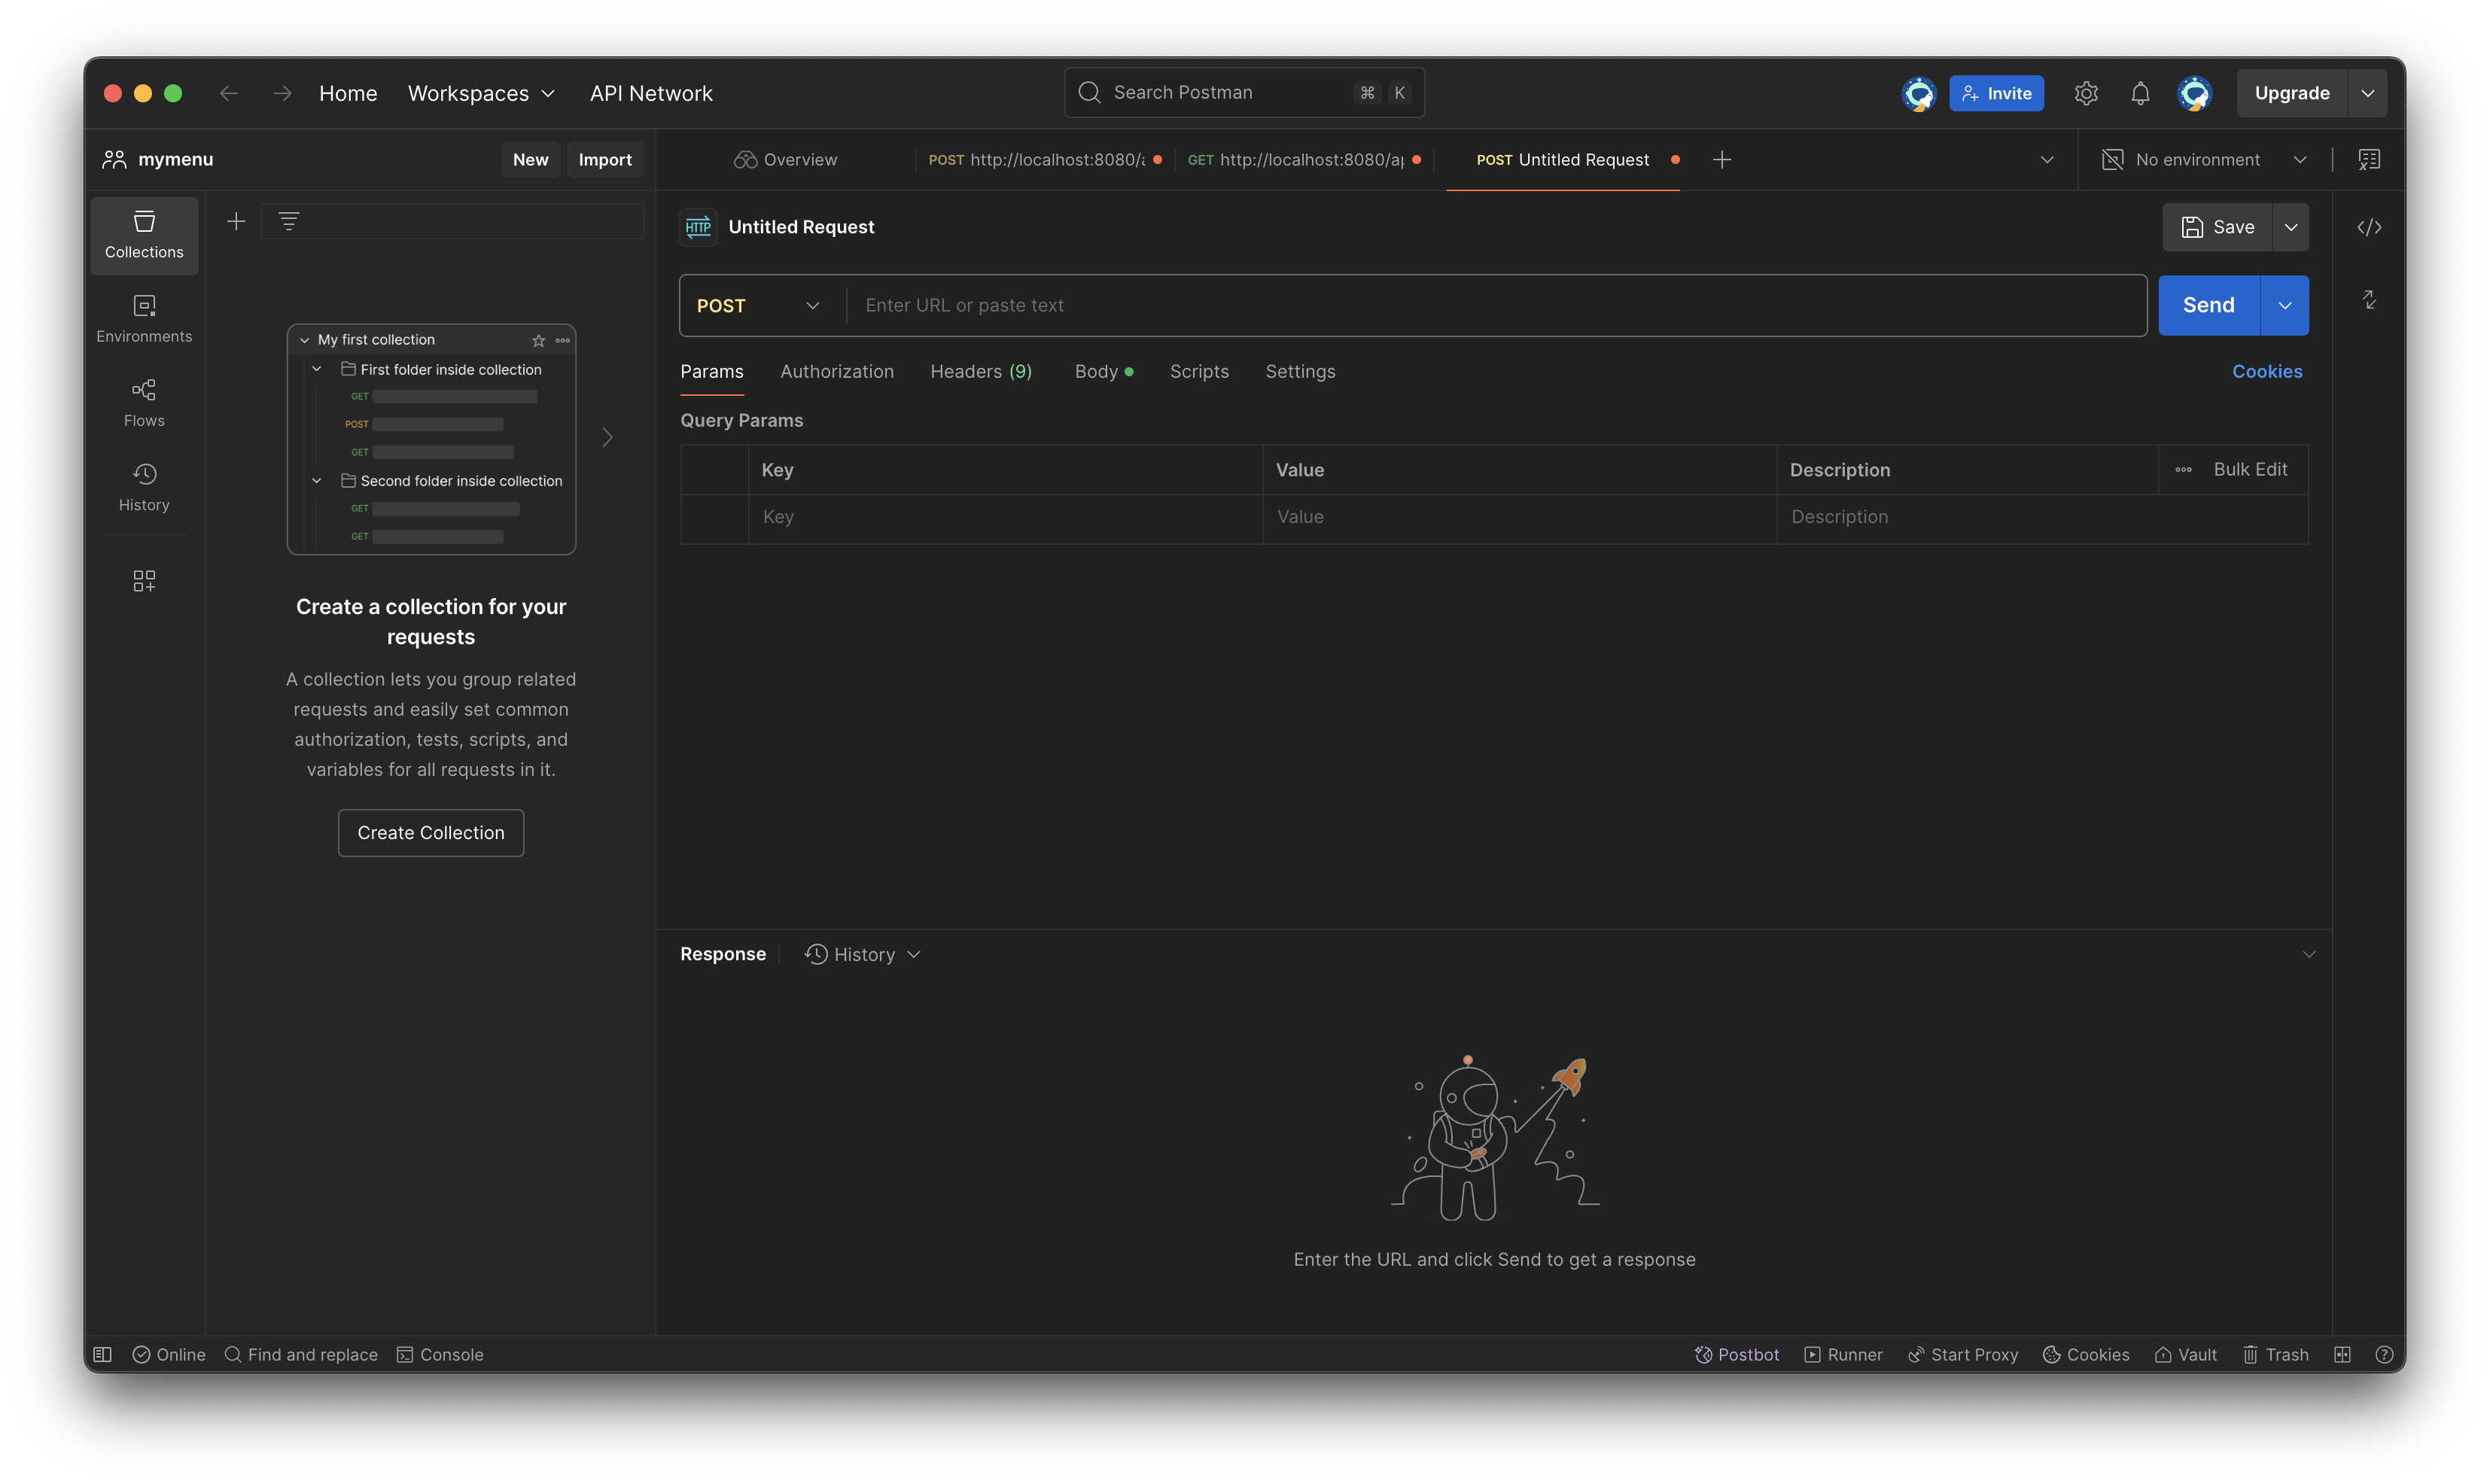Open the POST method dropdown
Viewport: 2490px width, 1484px height.
(x=758, y=305)
